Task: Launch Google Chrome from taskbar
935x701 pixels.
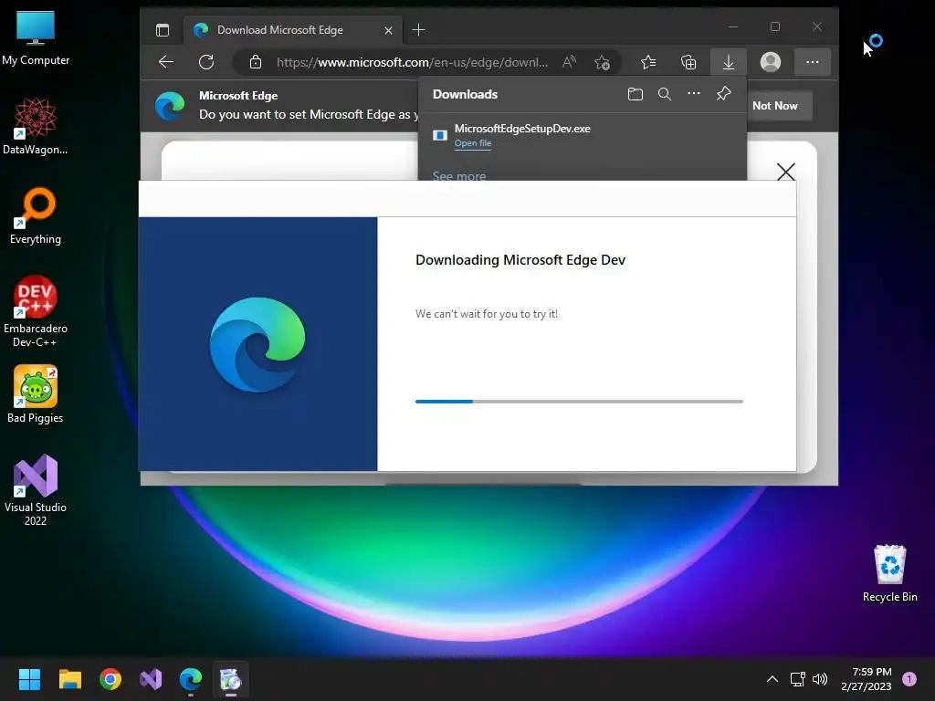Action: (x=110, y=679)
